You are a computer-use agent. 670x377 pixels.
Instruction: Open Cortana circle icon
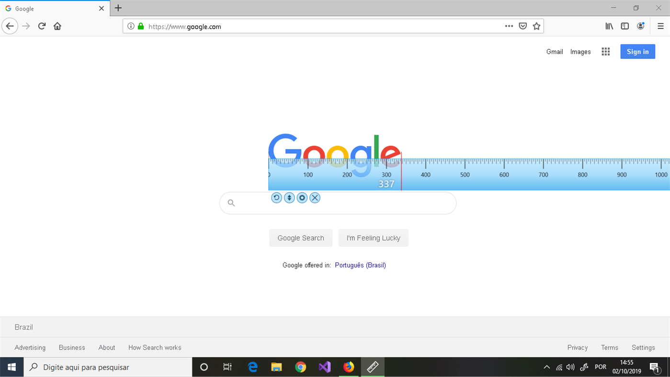[204, 367]
